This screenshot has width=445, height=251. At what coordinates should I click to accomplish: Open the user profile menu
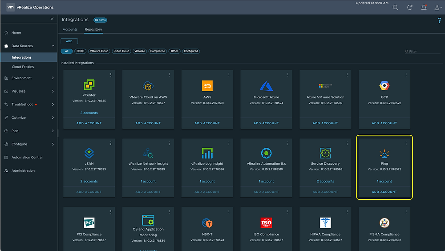(437, 8)
